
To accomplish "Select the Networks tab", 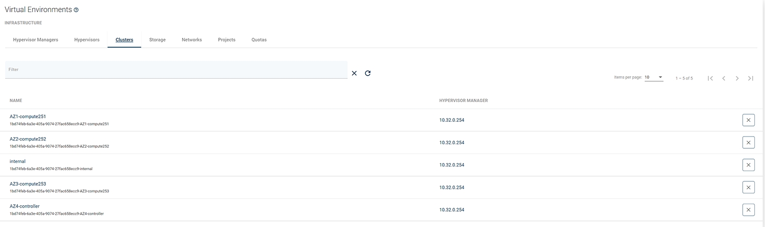I will click(192, 40).
